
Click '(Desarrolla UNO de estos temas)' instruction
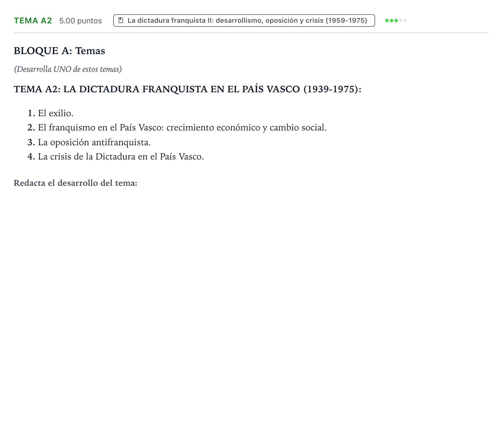coord(68,69)
